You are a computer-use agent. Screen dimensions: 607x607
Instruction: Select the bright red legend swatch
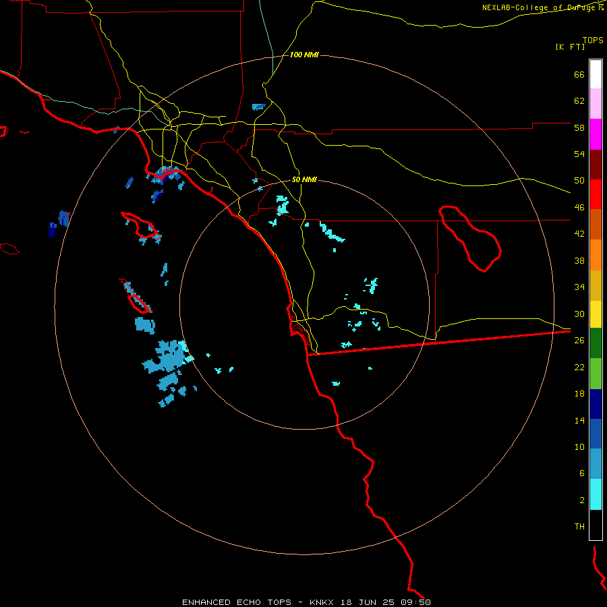596,194
